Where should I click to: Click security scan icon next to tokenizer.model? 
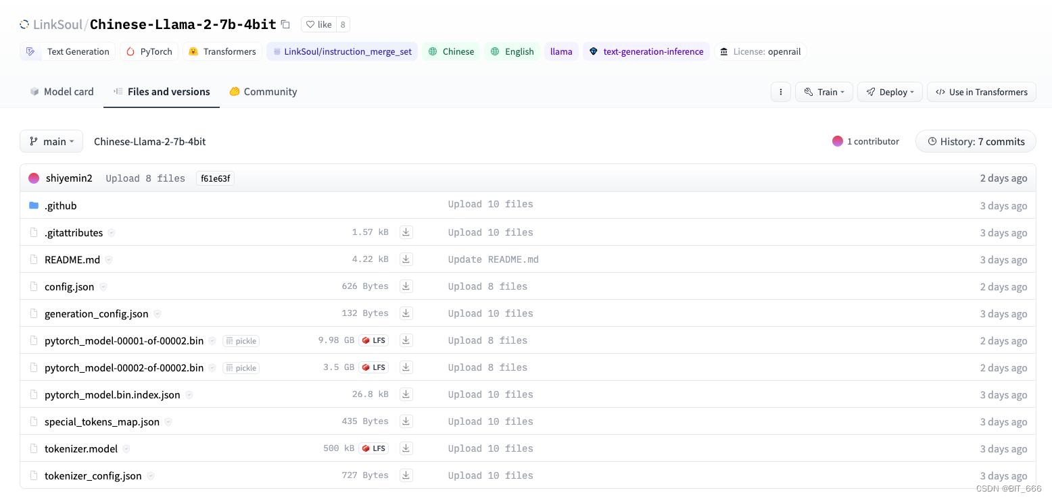126,448
